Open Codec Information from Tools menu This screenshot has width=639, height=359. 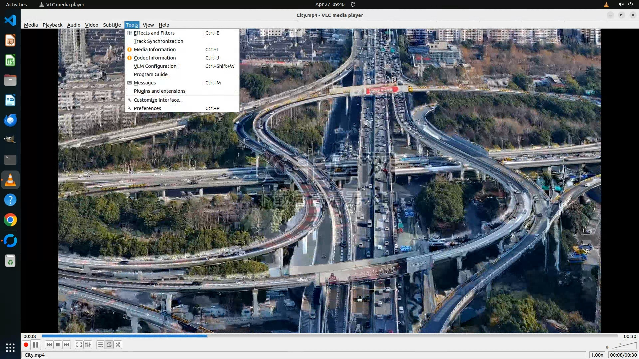[155, 58]
